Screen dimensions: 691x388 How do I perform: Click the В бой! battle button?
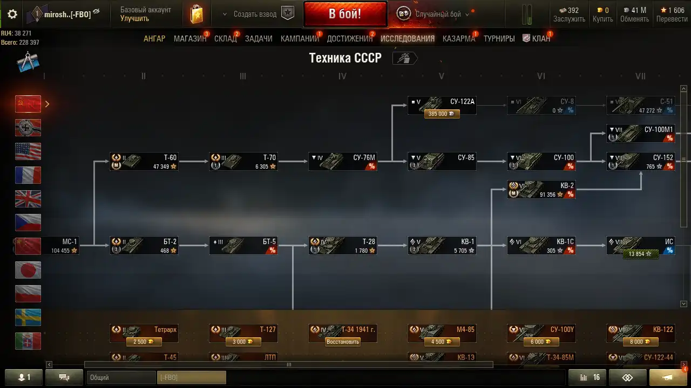click(x=345, y=14)
